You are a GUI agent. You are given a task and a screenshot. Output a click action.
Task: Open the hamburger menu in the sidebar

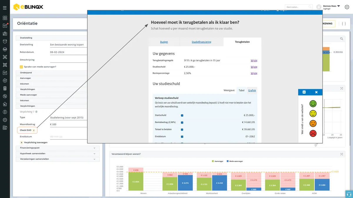tap(5, 8)
